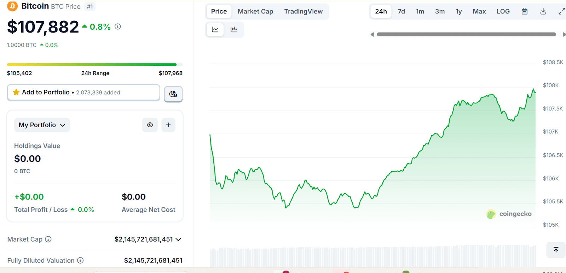Click the Market Cap info icon
Screen dimensions: 566x273
click(48, 239)
